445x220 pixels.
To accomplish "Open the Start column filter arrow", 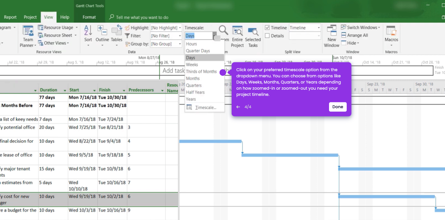I will [x=94, y=90].
